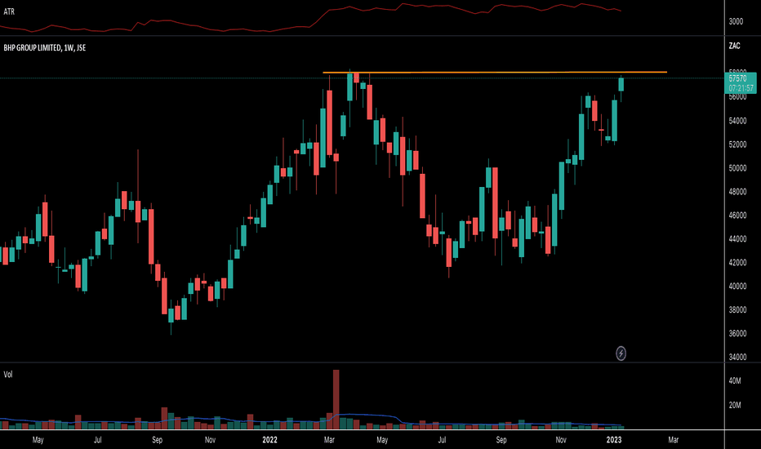
Task: Click the lightning bolt icon on chart
Action: 621,353
